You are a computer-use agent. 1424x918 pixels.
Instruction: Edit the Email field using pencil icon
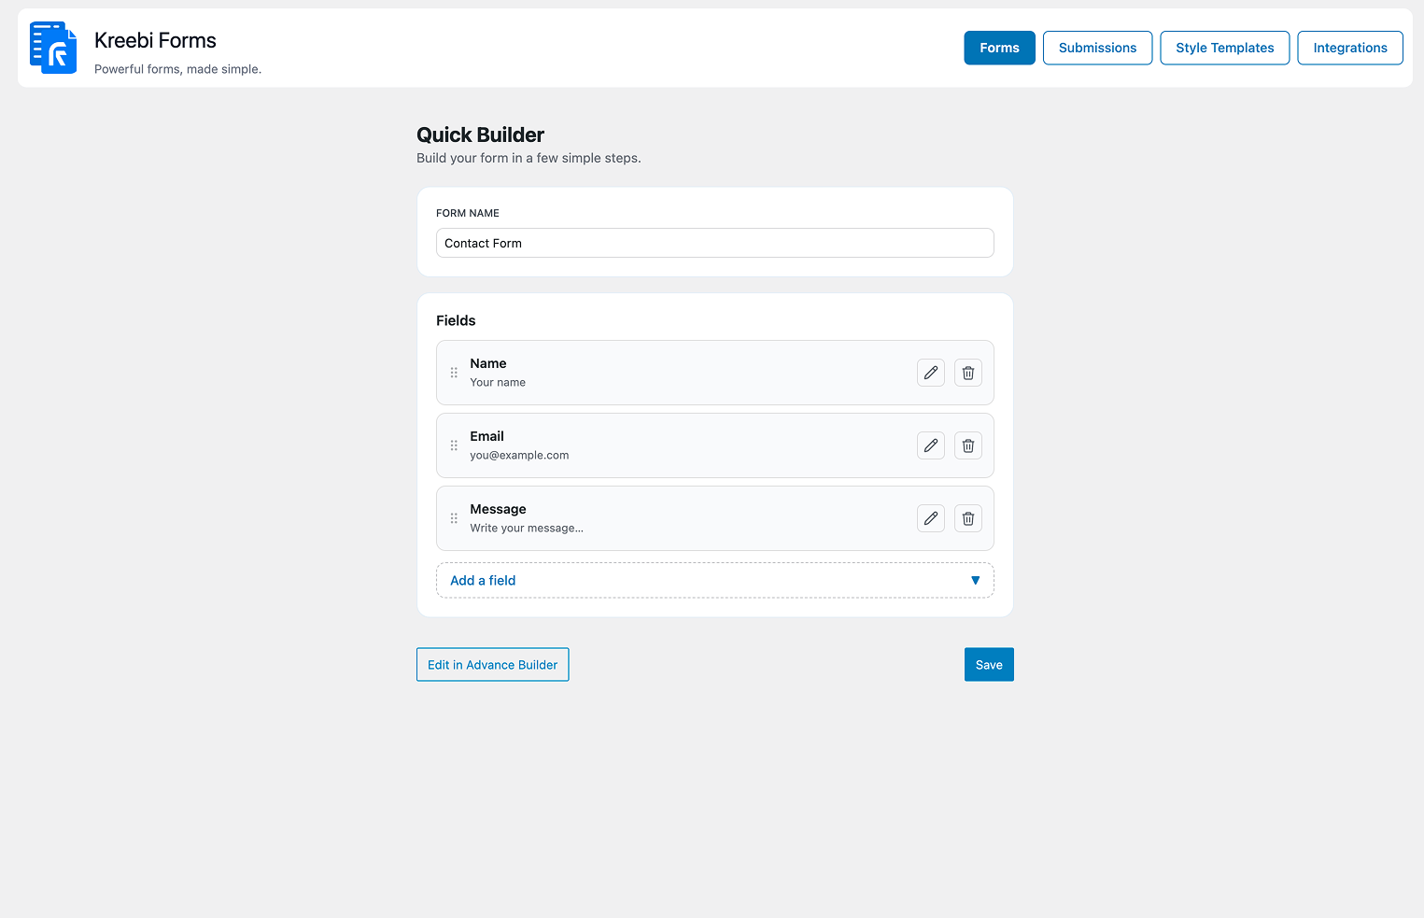pyautogui.click(x=930, y=445)
